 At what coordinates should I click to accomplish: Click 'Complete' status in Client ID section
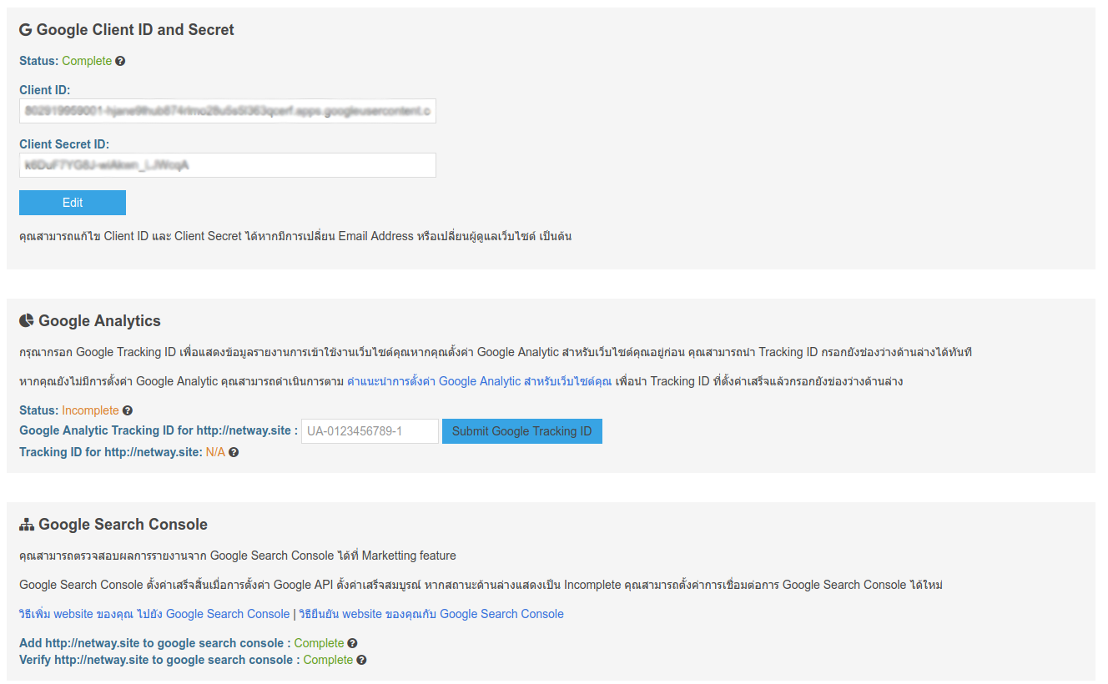[87, 61]
